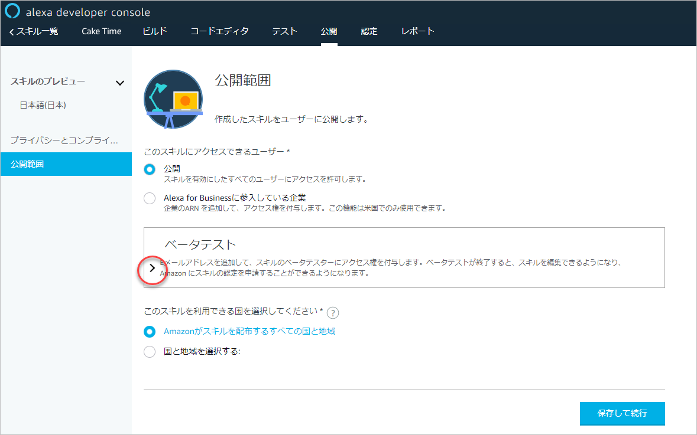Screen dimensions: 697x435
Task: Open the コードエディタ tab
Action: (219, 31)
